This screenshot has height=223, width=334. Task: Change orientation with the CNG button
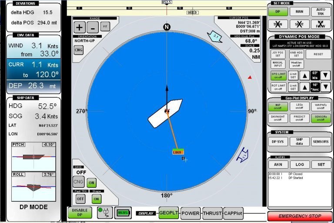coord(79,50)
